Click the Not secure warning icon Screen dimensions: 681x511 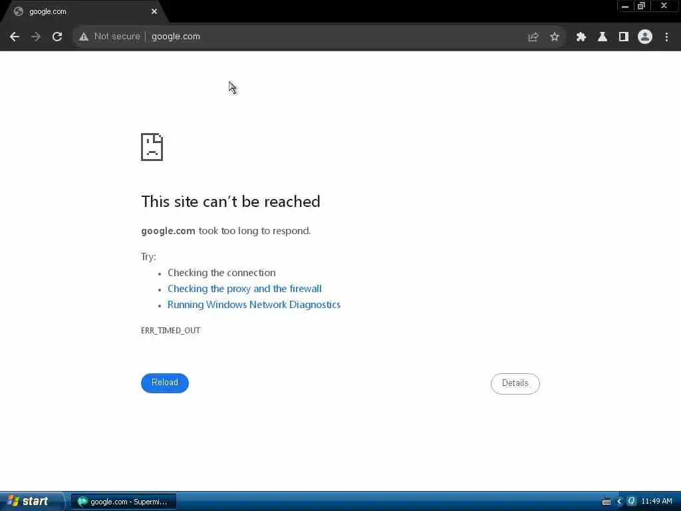[84, 37]
